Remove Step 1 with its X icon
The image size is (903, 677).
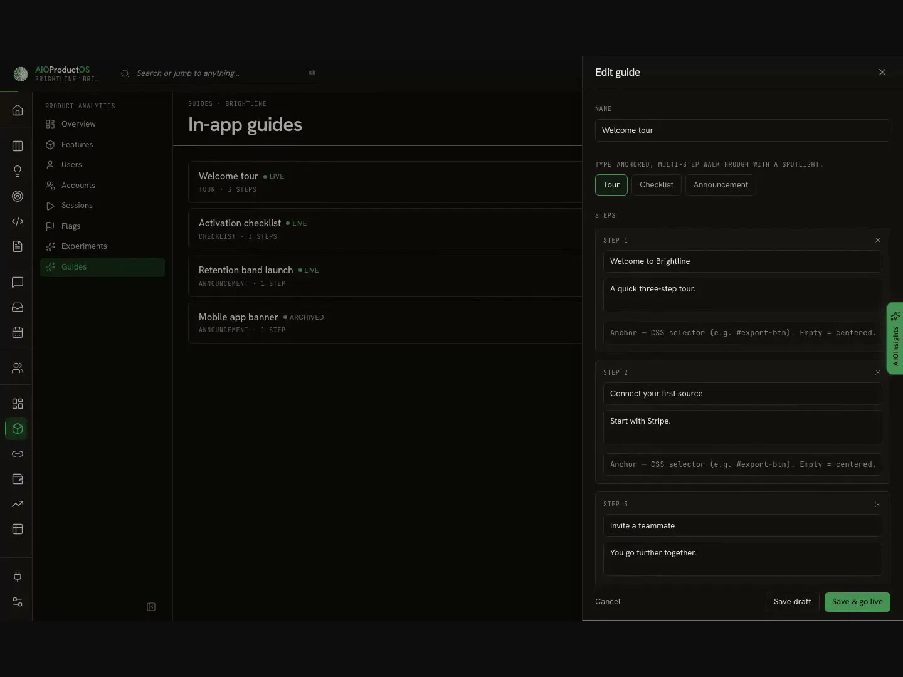pyautogui.click(x=878, y=240)
